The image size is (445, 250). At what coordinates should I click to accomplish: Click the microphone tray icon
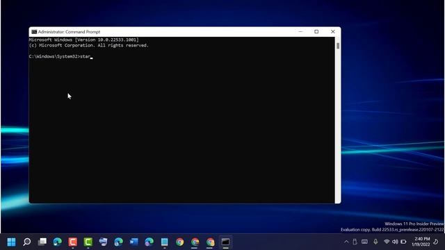pos(375,242)
